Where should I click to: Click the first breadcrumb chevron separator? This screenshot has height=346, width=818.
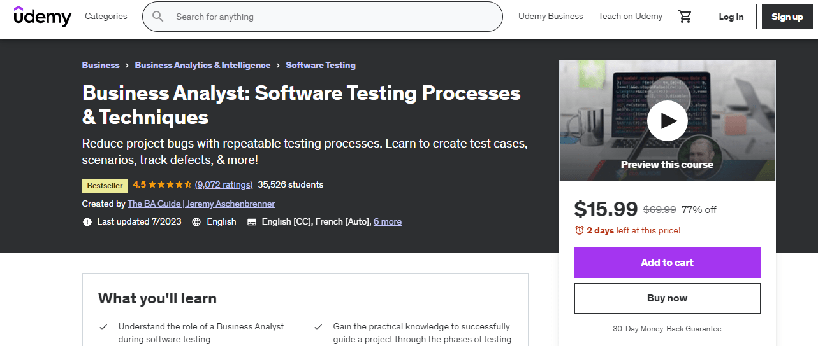pos(128,66)
